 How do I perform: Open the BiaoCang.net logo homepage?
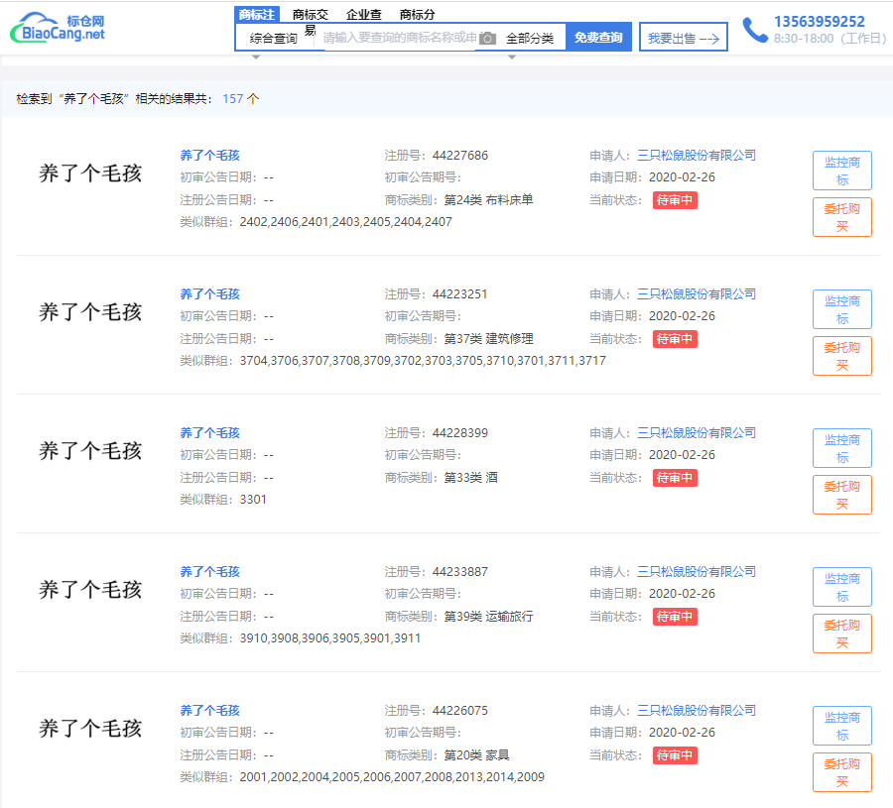(58, 28)
